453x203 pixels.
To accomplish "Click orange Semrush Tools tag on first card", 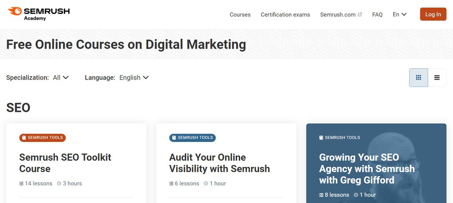I will pos(42,138).
